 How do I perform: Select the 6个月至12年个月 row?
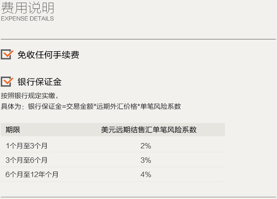click(113, 175)
